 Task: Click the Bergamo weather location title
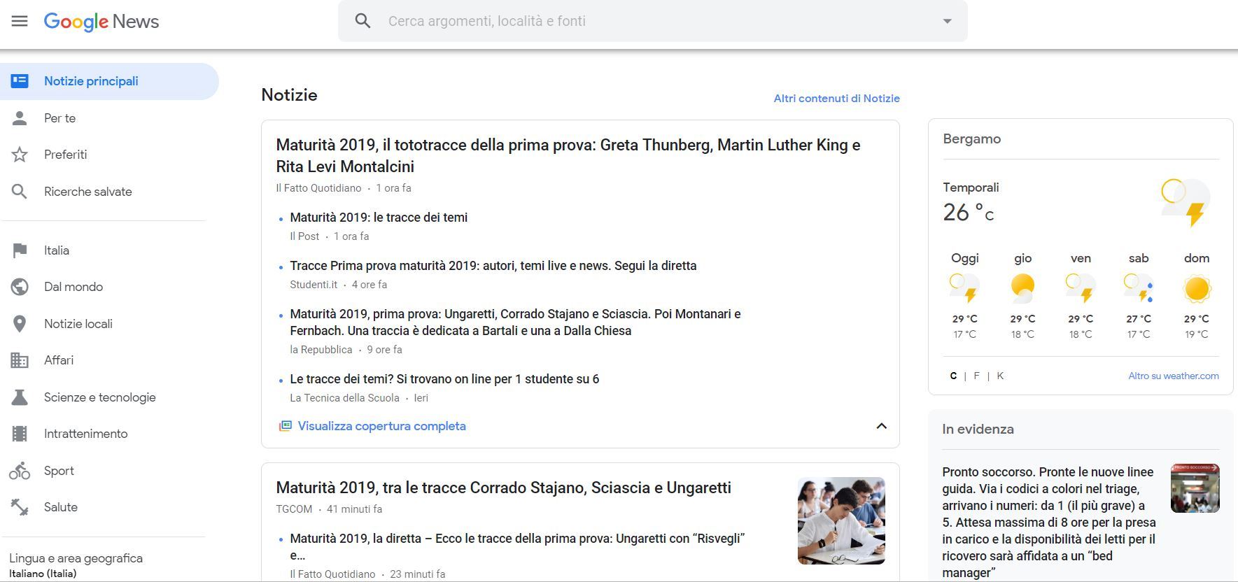pyautogui.click(x=971, y=139)
